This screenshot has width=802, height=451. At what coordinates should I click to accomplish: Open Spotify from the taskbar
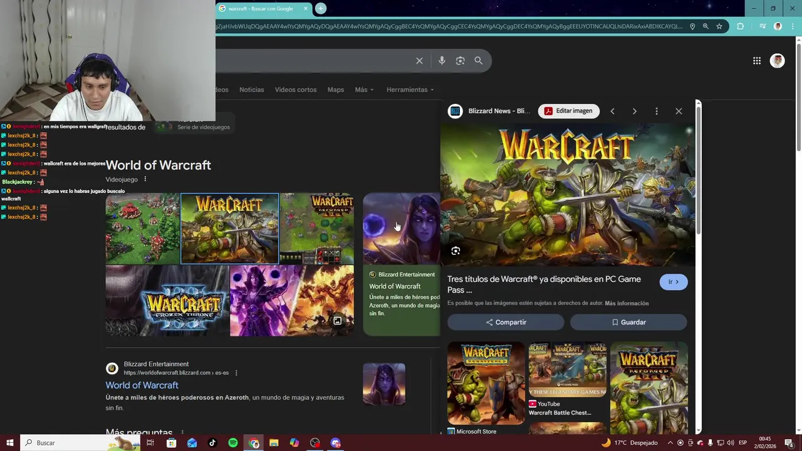[233, 443]
